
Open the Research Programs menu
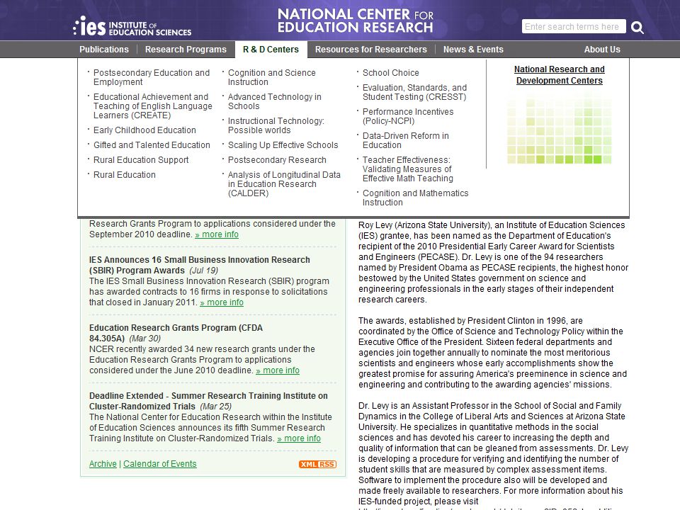tap(186, 50)
